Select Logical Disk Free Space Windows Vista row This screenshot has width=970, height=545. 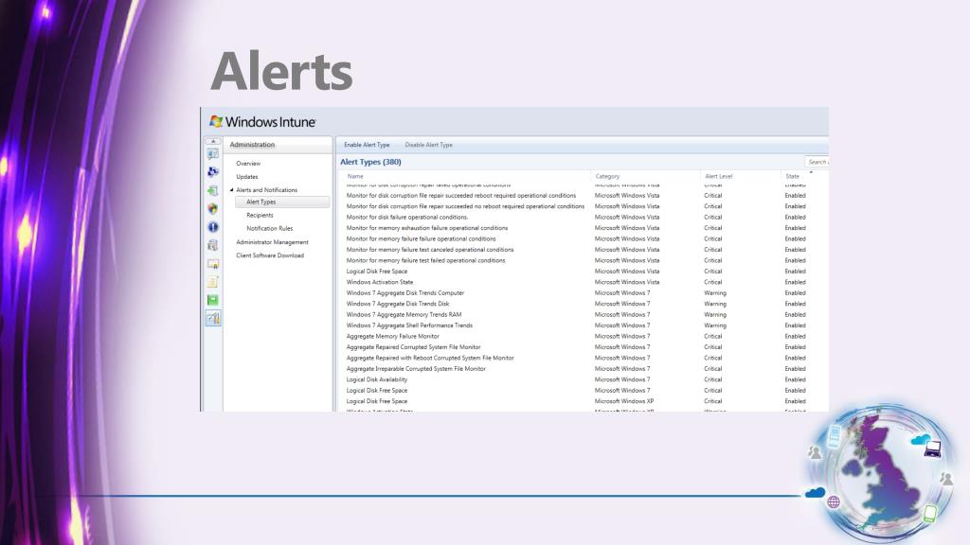click(582, 272)
